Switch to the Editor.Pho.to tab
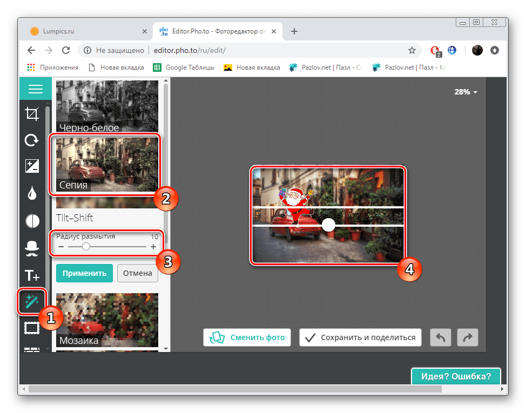 coord(218,31)
